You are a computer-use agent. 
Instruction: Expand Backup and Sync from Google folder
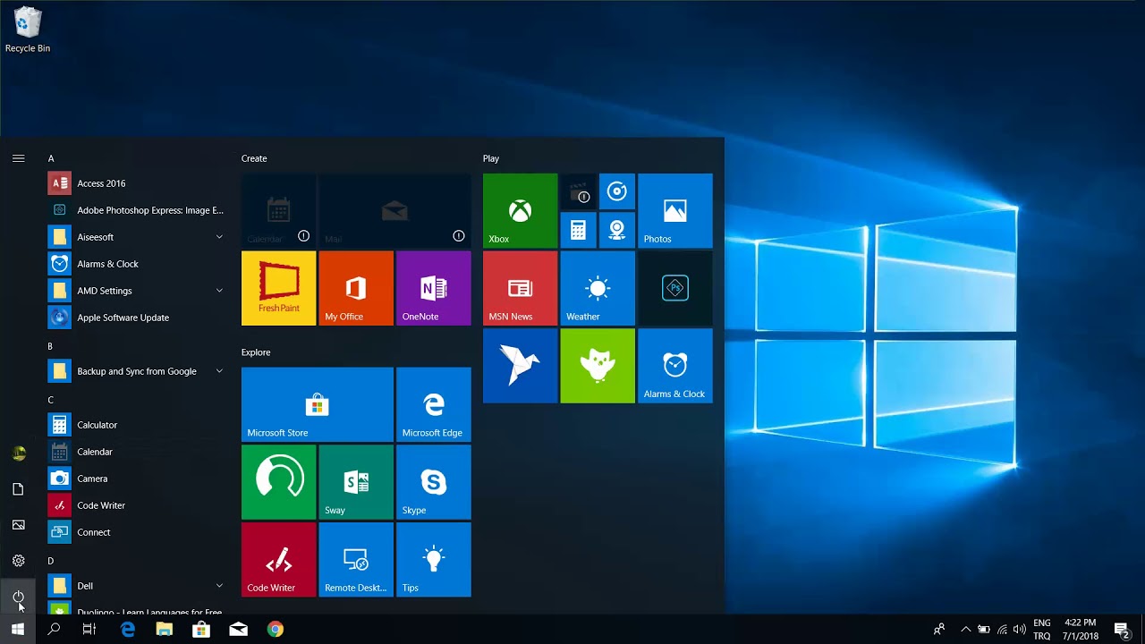click(x=136, y=371)
